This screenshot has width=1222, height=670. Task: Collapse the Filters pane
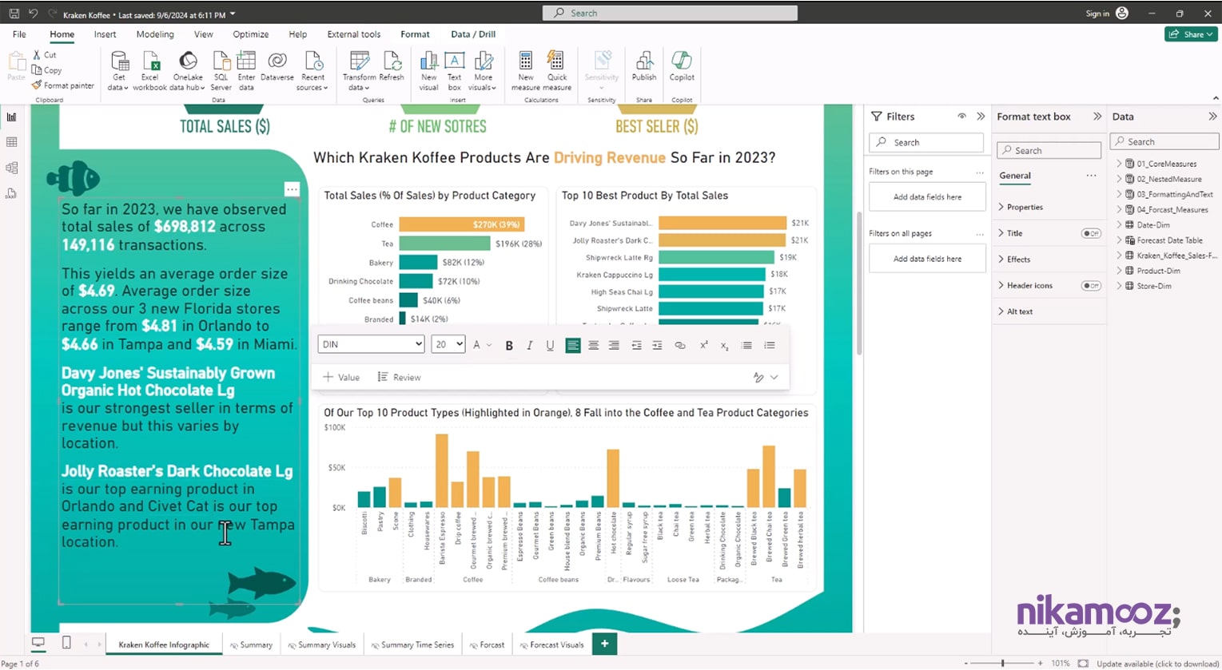click(x=981, y=117)
